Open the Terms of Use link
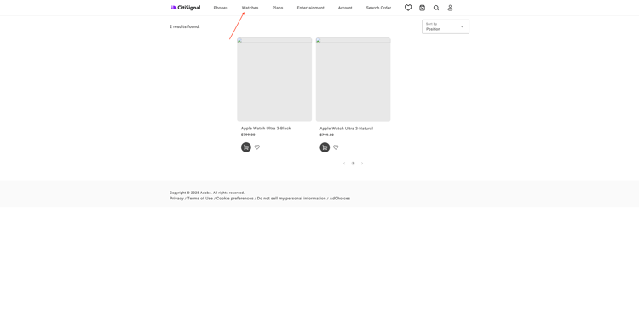 [199, 199]
